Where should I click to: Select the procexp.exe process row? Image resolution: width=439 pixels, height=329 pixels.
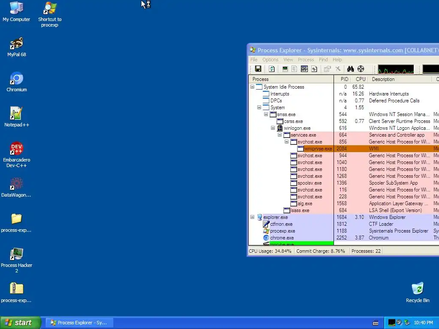tap(344, 231)
